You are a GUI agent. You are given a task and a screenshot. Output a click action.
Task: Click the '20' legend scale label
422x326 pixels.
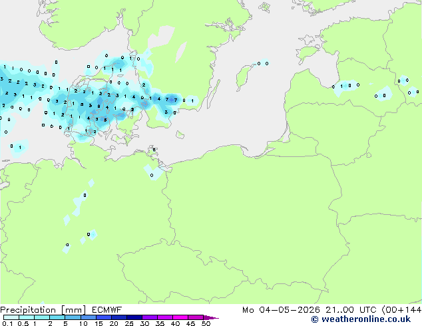click(114, 323)
